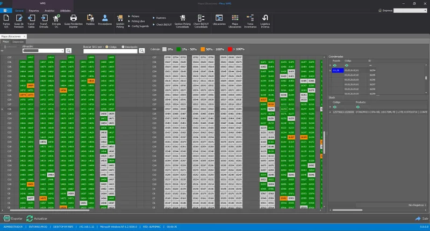This screenshot has height=231, width=430.
Task: Click ADMINISTRADOR in the status bar
Action: tap(13, 227)
